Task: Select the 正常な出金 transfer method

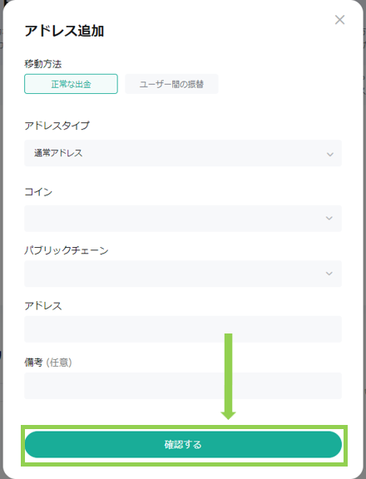Action: [x=71, y=84]
